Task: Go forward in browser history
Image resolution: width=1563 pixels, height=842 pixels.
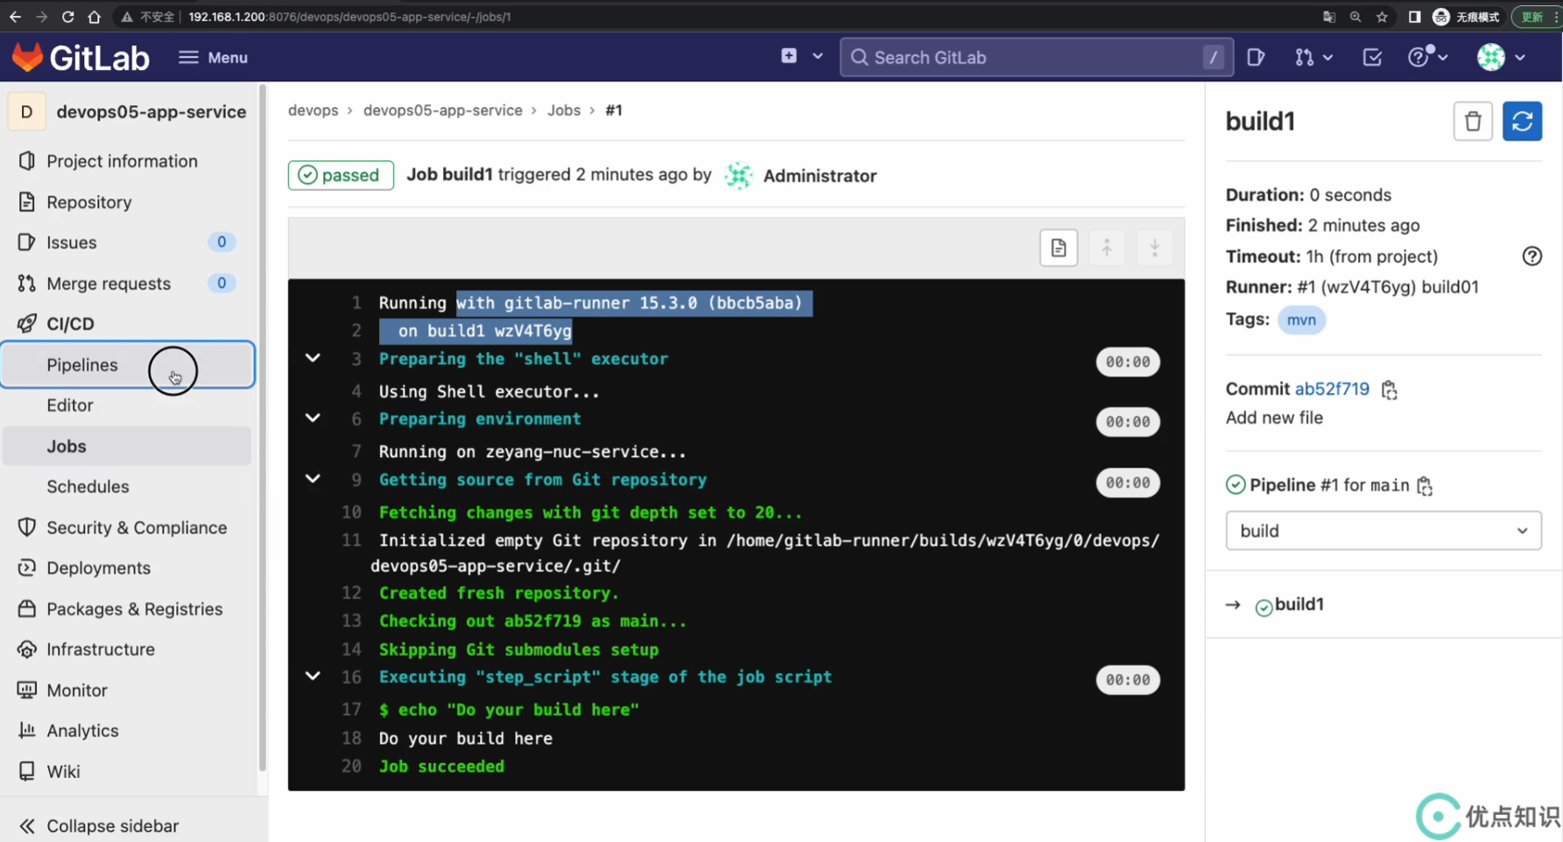Action: pos(41,17)
